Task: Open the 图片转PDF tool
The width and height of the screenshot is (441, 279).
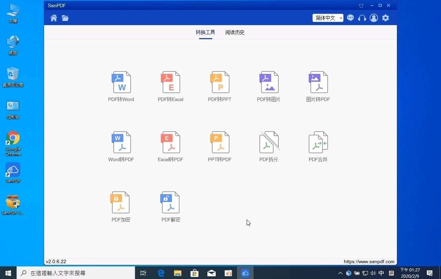Action: [x=318, y=87]
